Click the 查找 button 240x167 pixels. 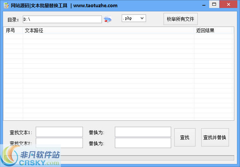pos(185,137)
